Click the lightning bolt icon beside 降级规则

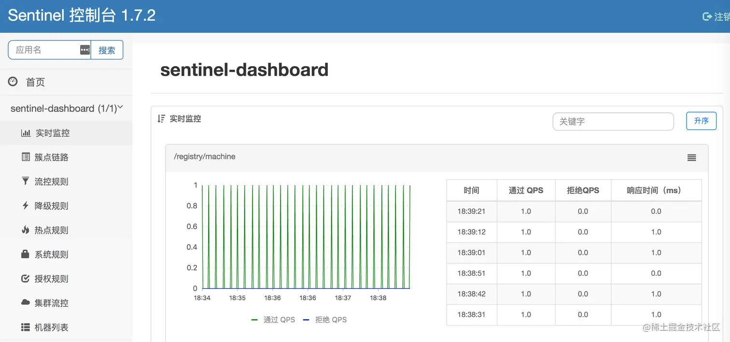pyautogui.click(x=26, y=205)
